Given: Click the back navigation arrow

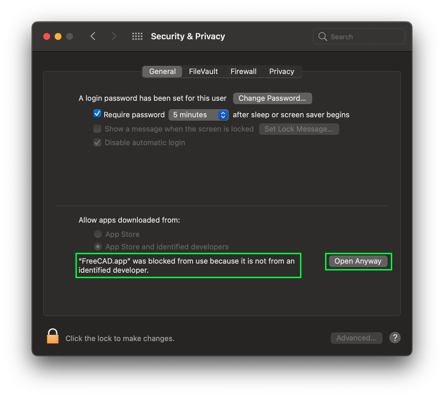Looking at the screenshot, I should [x=93, y=36].
